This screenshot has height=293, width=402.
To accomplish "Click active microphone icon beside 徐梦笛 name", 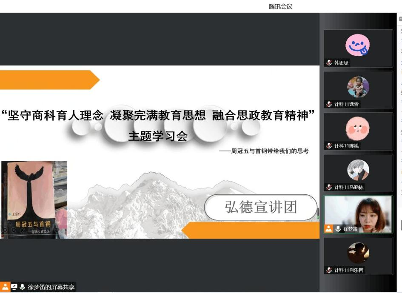I will [338, 229].
